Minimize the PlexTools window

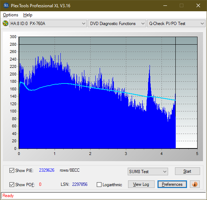tap(165, 5)
